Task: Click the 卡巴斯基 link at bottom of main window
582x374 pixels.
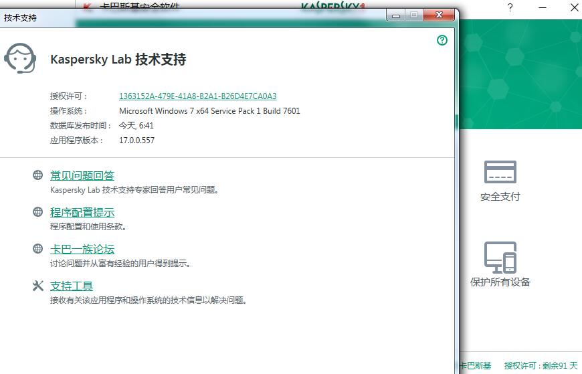Action: (475, 366)
